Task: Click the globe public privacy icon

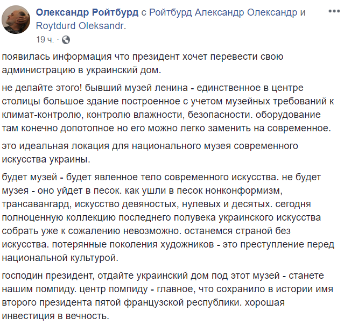Action: pos(66,40)
